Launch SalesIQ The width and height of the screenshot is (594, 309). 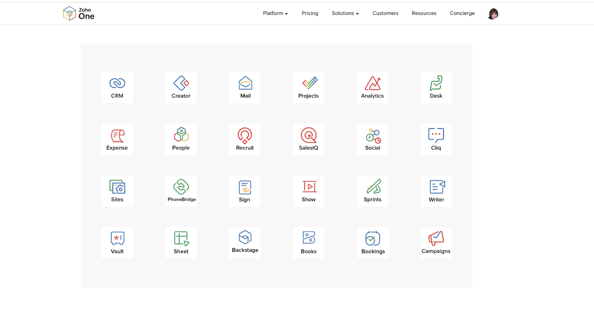point(308,139)
